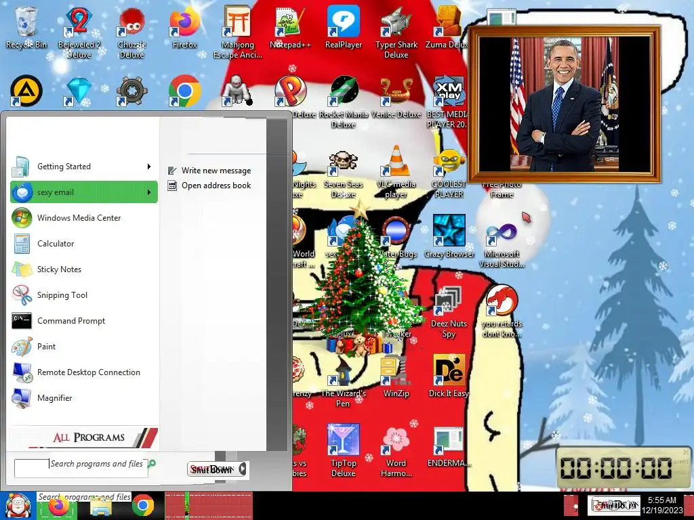Open the Notepad++ desktop shortcut
The image size is (694, 520).
point(290,27)
